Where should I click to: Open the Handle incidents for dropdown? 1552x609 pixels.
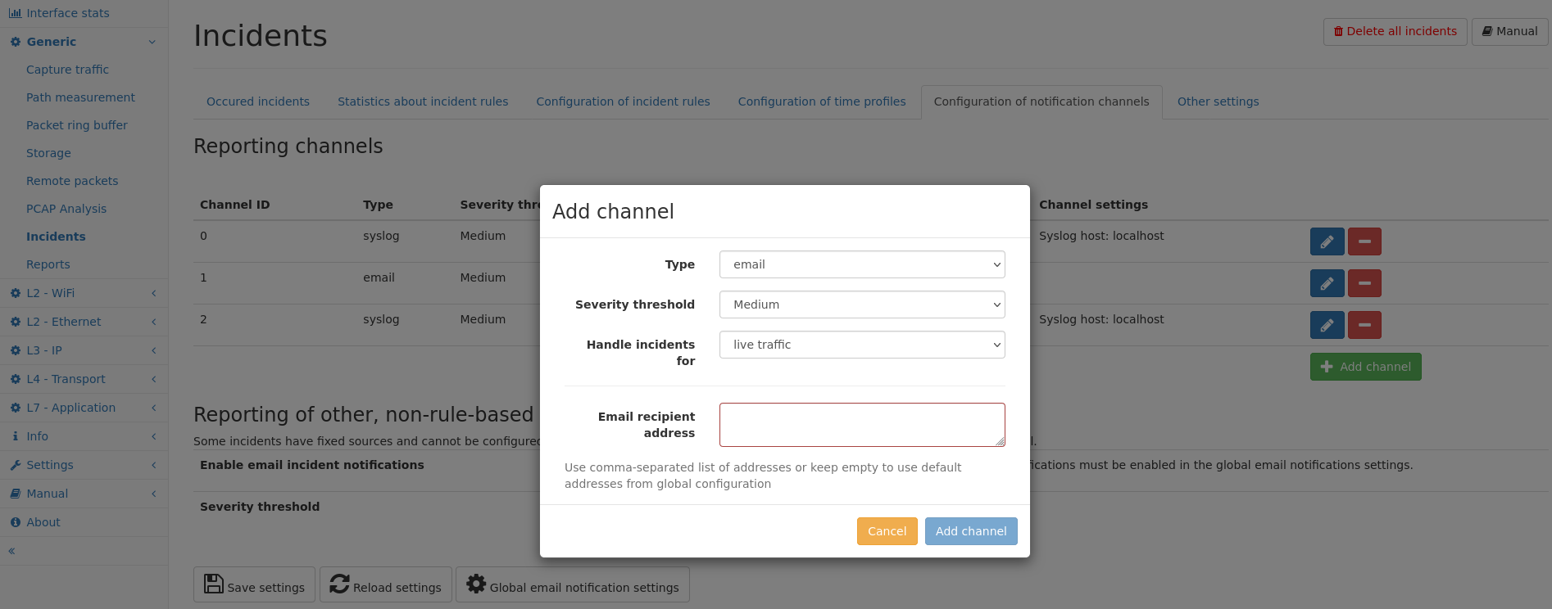pos(862,345)
